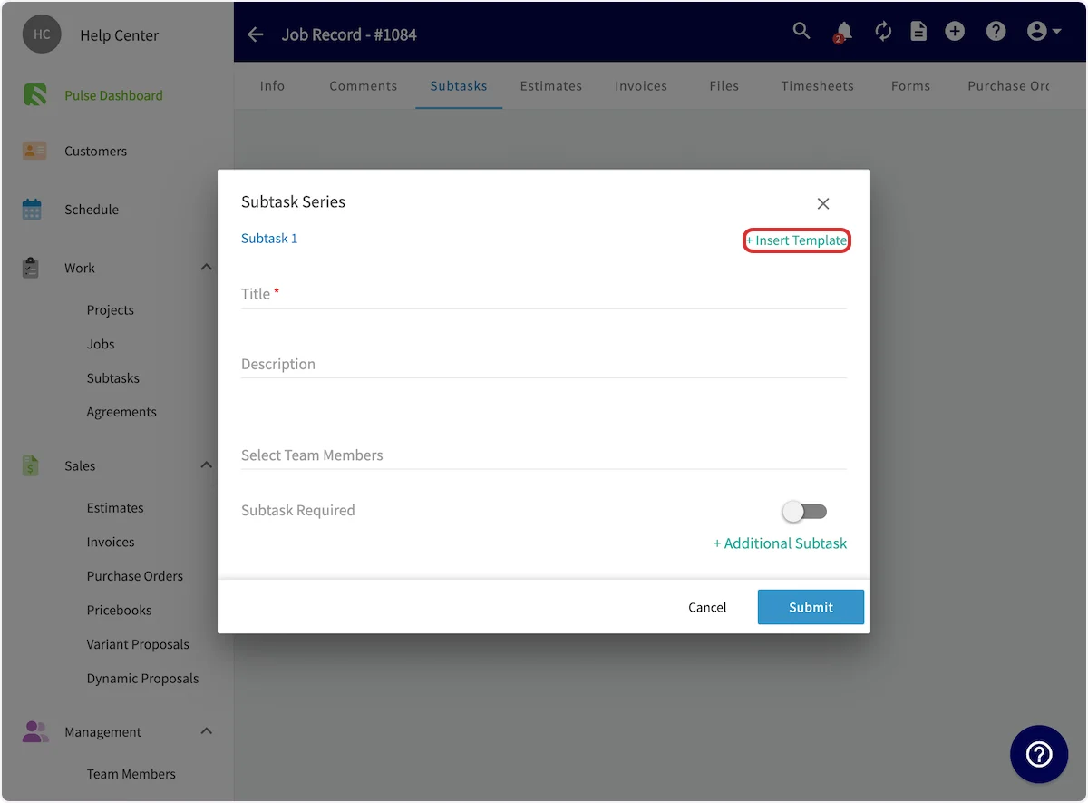Screen dimensions: 1088x803
Task: Go to the Forms tab
Action: point(910,86)
